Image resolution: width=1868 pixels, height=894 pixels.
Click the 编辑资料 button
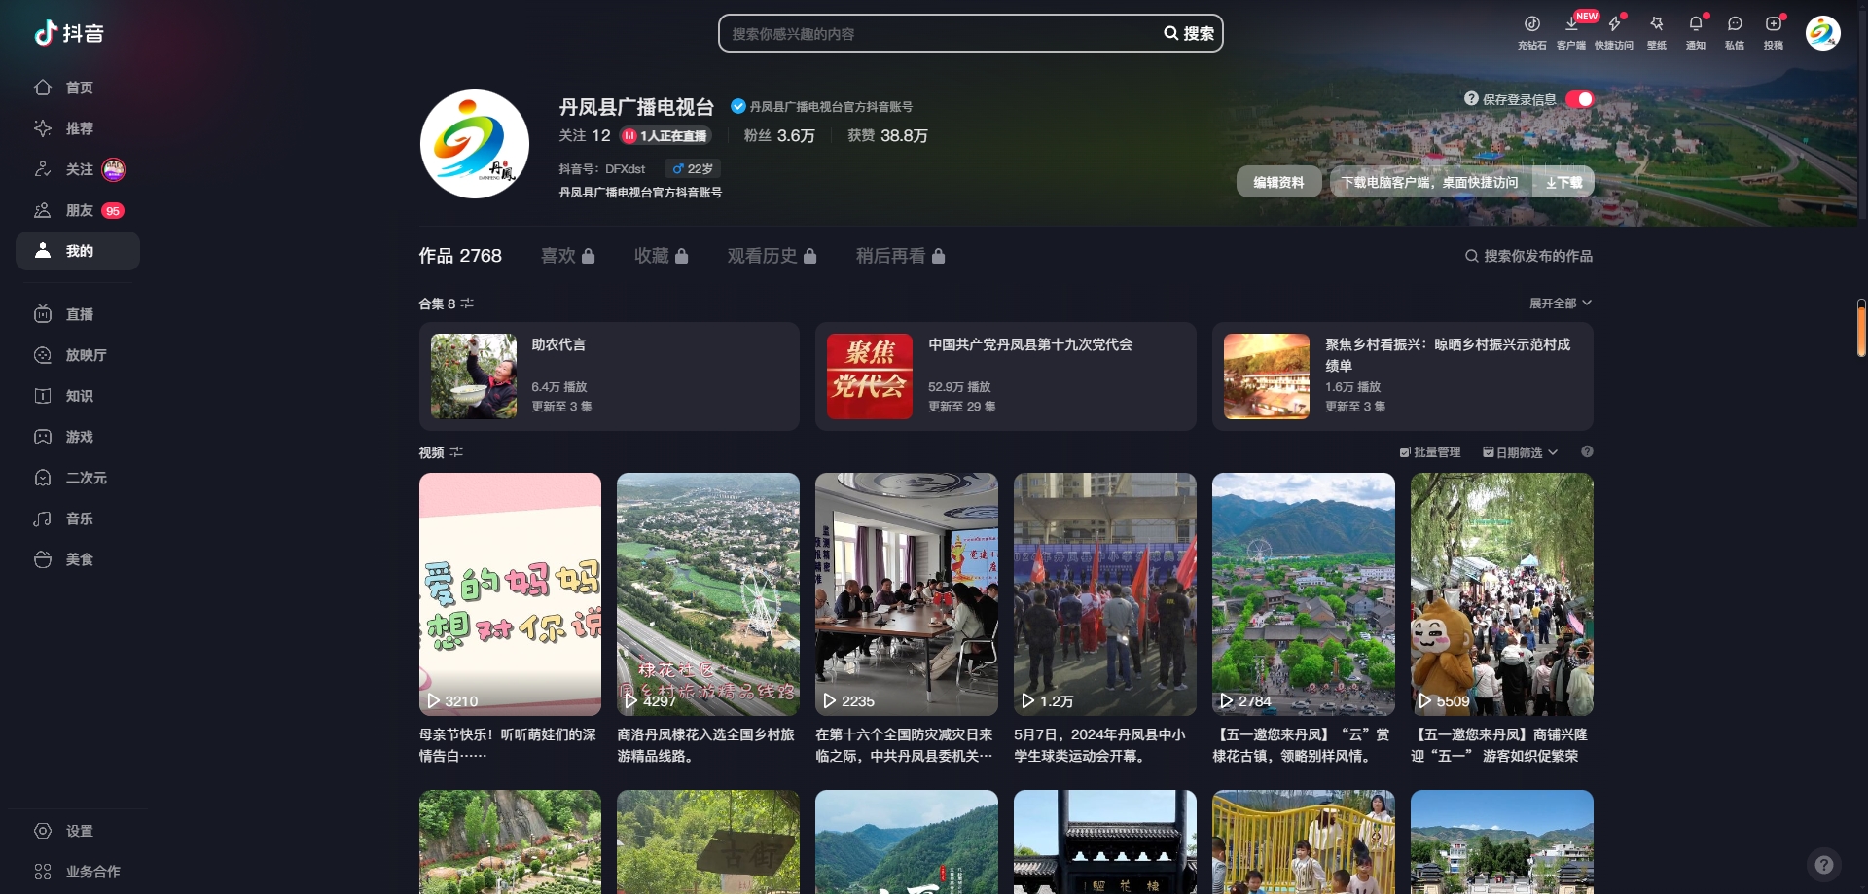pyautogui.click(x=1278, y=182)
